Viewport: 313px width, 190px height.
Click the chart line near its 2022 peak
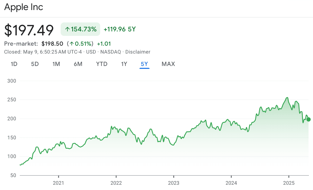tap(112, 126)
